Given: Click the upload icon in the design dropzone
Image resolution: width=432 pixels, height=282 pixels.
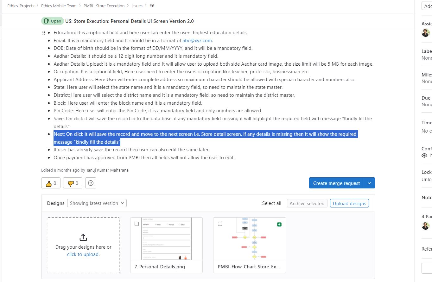Looking at the screenshot, I should pos(83,237).
